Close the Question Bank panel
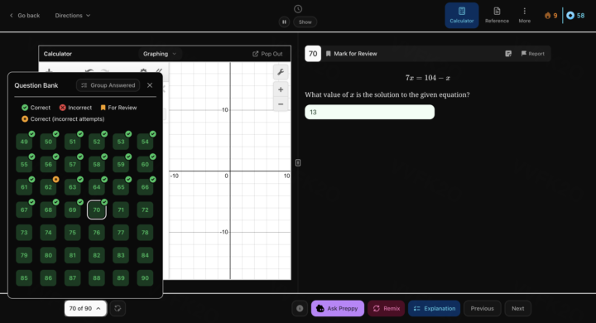This screenshot has width=596, height=323. (150, 85)
